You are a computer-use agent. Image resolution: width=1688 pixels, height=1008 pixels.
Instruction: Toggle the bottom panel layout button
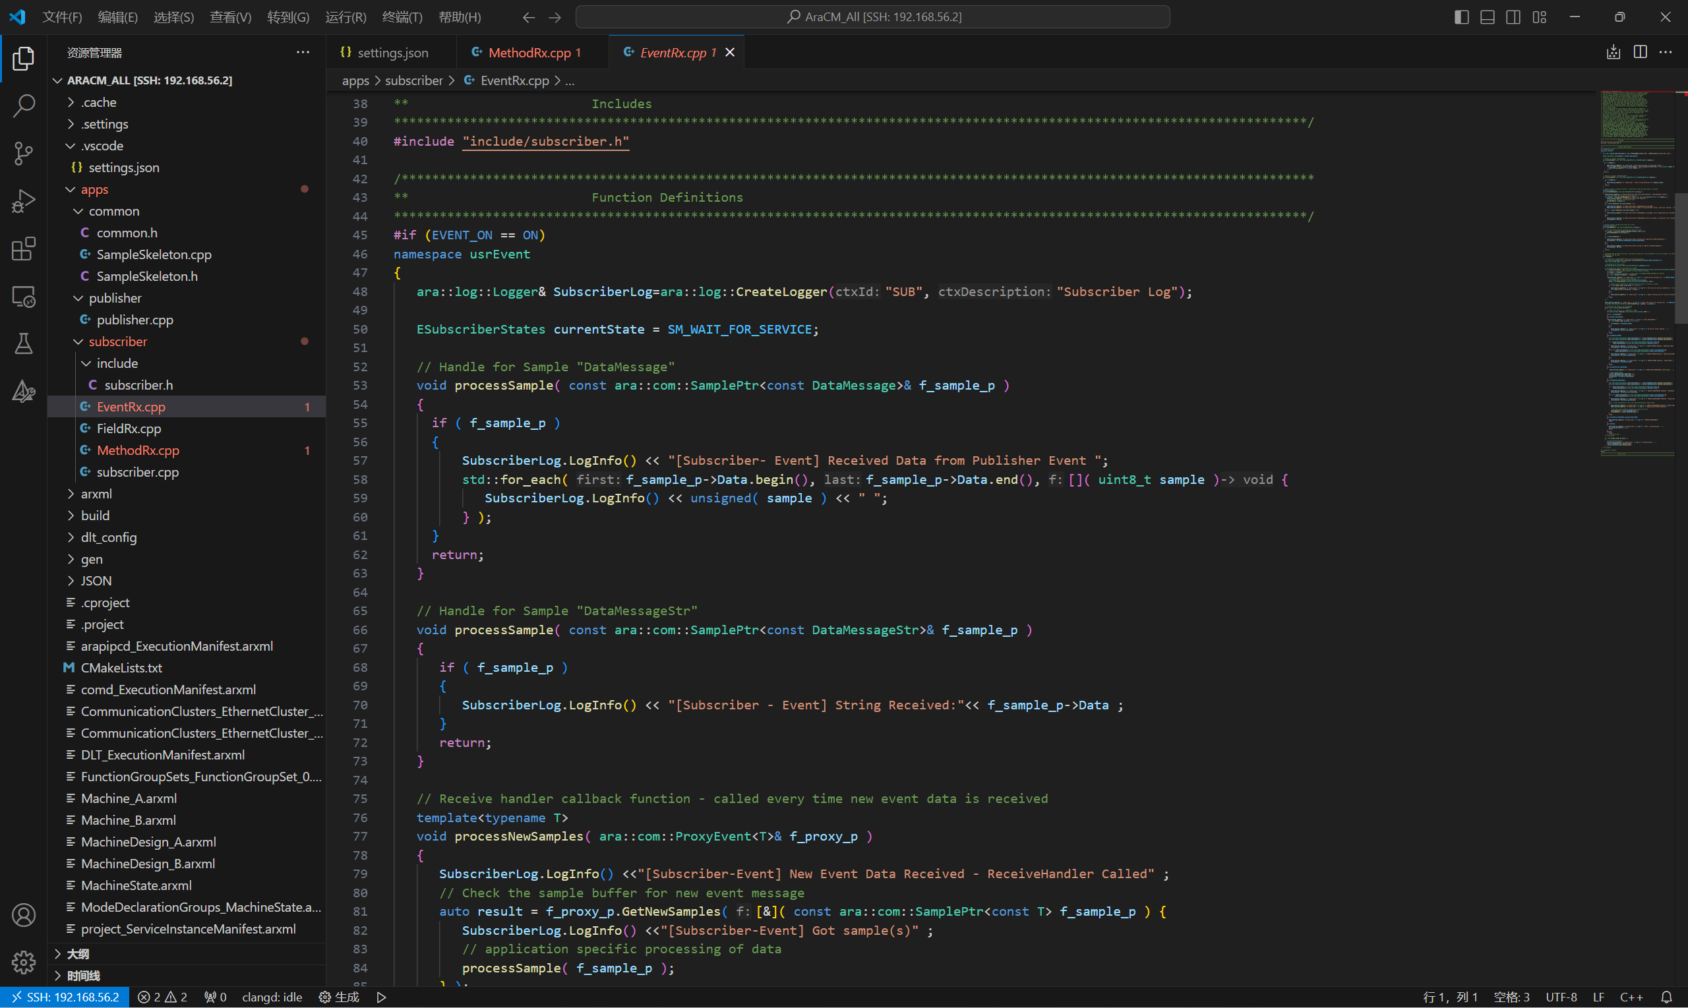pos(1487,17)
